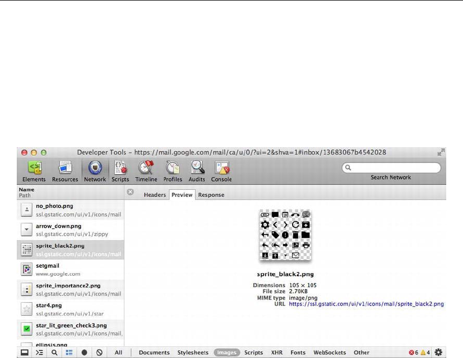Click the image/png MIME type value

pyautogui.click(x=303, y=298)
